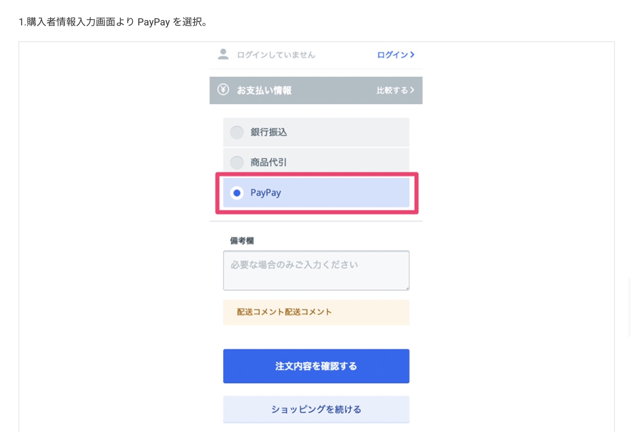This screenshot has height=432, width=632.
Task: Click the PayPay option label text
Action: pos(266,193)
